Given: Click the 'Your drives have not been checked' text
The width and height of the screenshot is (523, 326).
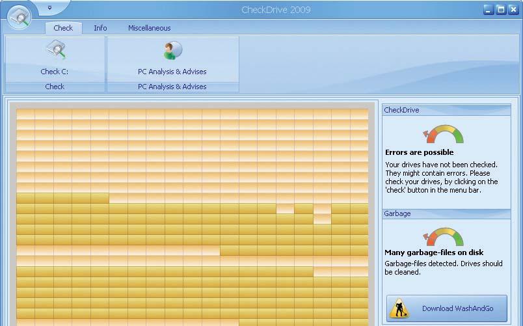Looking at the screenshot, I should [x=441, y=178].
